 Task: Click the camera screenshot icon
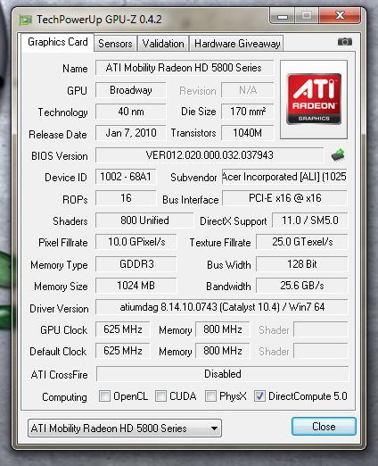tap(345, 42)
